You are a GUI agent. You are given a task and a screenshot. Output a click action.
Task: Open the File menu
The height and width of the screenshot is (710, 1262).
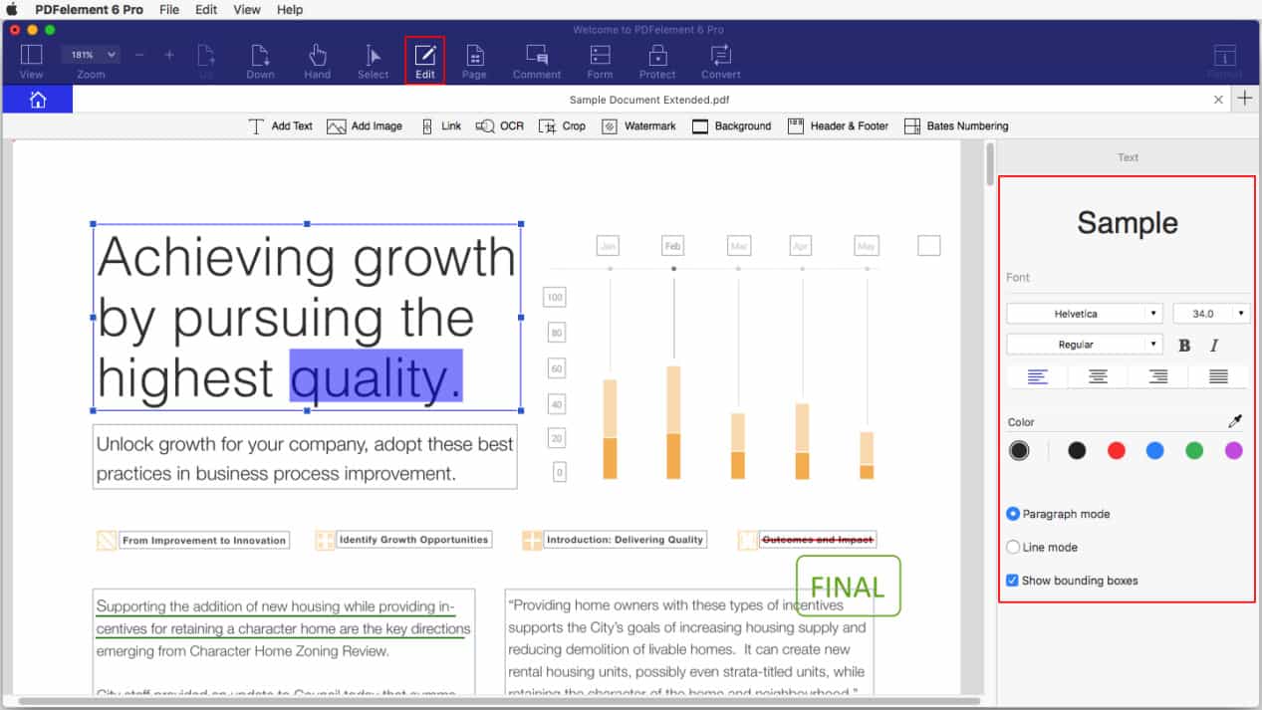(x=169, y=9)
